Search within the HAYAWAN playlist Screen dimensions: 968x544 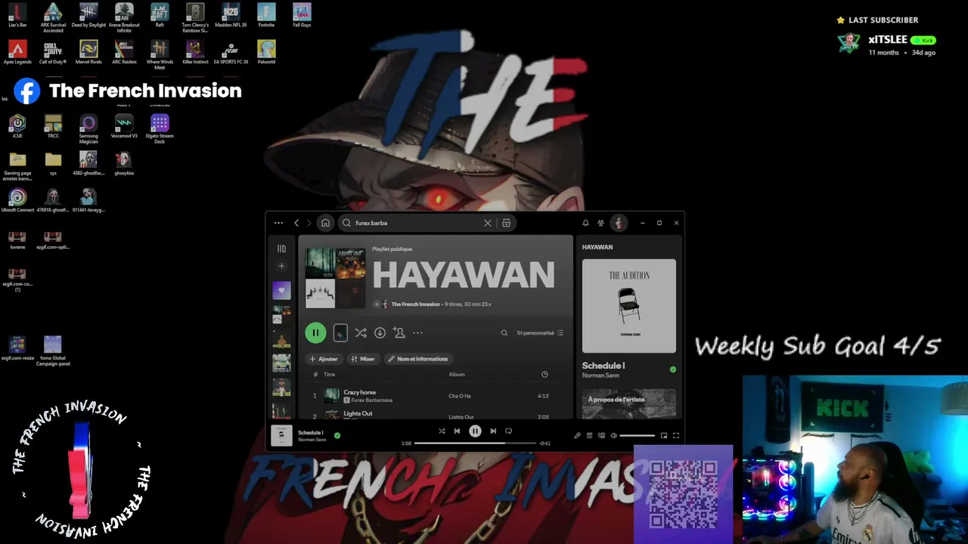click(x=504, y=332)
